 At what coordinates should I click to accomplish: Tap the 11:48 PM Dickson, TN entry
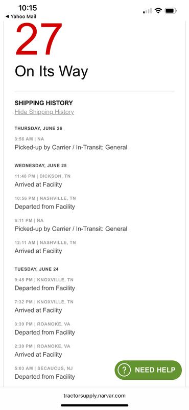coord(42,181)
